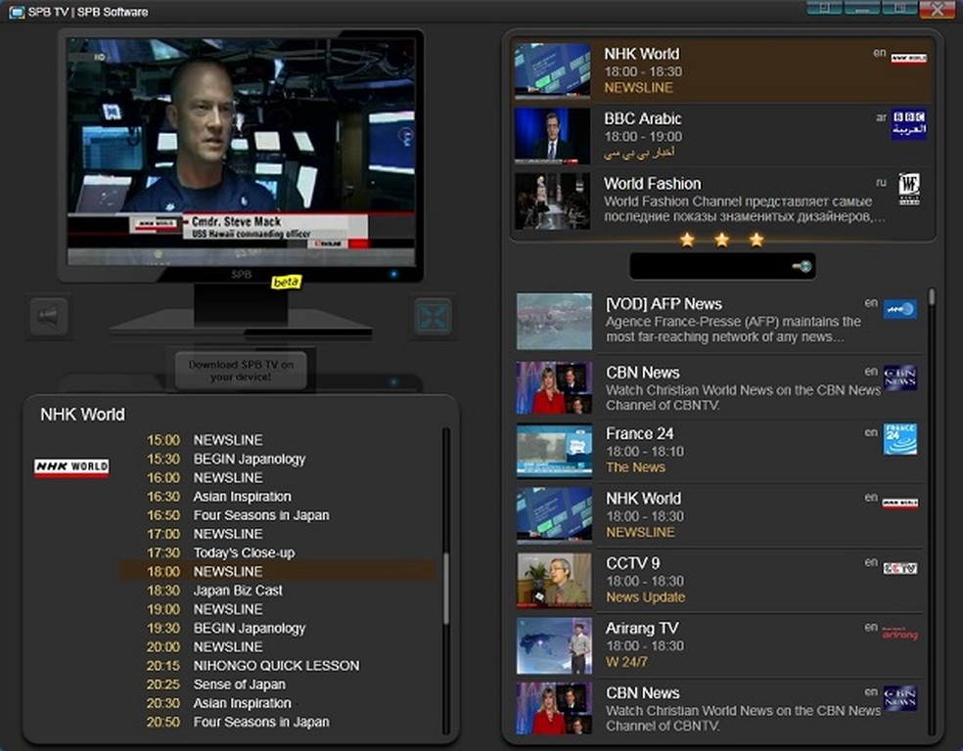
Task: Click the Arirang TV channel logo
Action: (900, 634)
